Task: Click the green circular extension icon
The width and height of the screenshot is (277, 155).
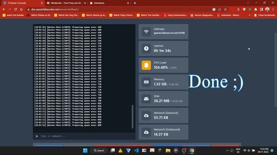Action: tap(250, 9)
